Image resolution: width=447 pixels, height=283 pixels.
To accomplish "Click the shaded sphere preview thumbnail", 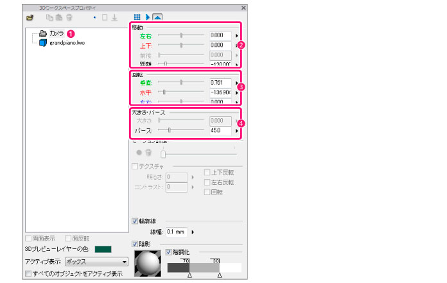I will pyautogui.click(x=148, y=263).
